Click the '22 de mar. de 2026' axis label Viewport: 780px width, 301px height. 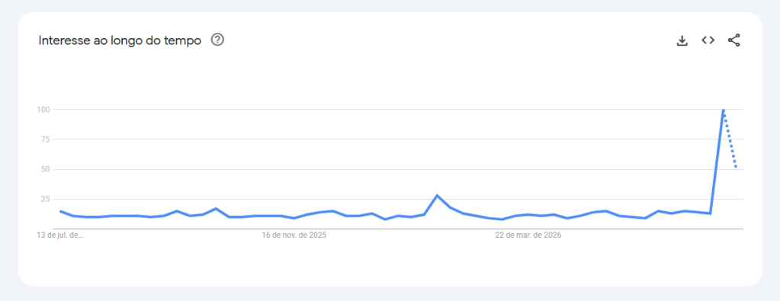click(x=528, y=235)
